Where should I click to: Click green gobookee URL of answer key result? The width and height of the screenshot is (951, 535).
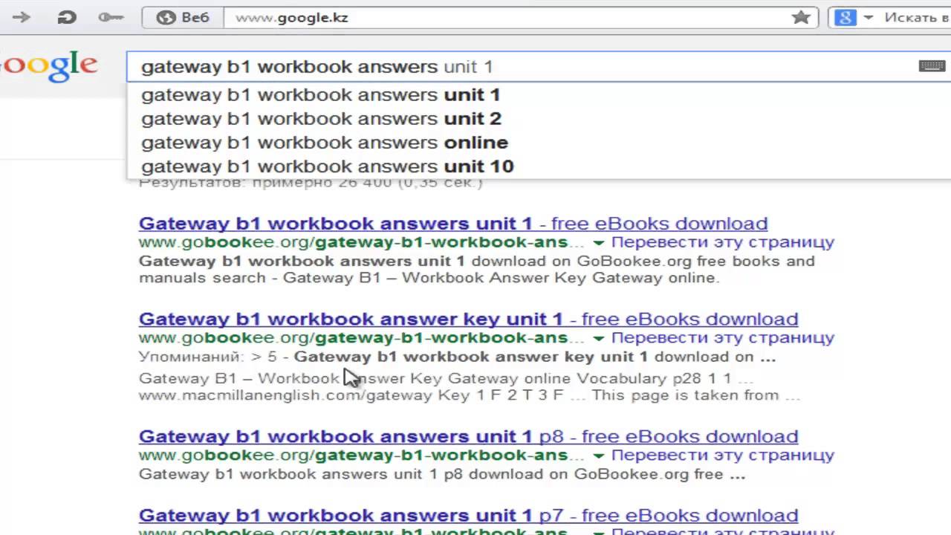click(x=363, y=337)
